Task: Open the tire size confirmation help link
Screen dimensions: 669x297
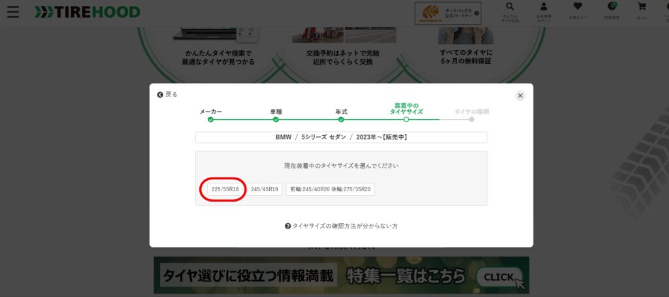Action: point(341,226)
